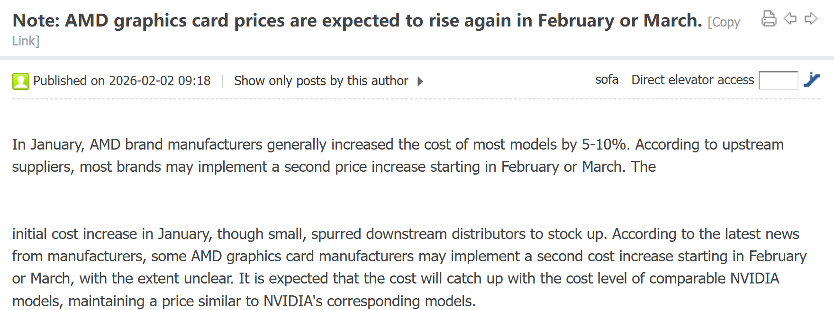The width and height of the screenshot is (834, 310).
Task: Go to next thread with right arrow
Action: coord(811,19)
